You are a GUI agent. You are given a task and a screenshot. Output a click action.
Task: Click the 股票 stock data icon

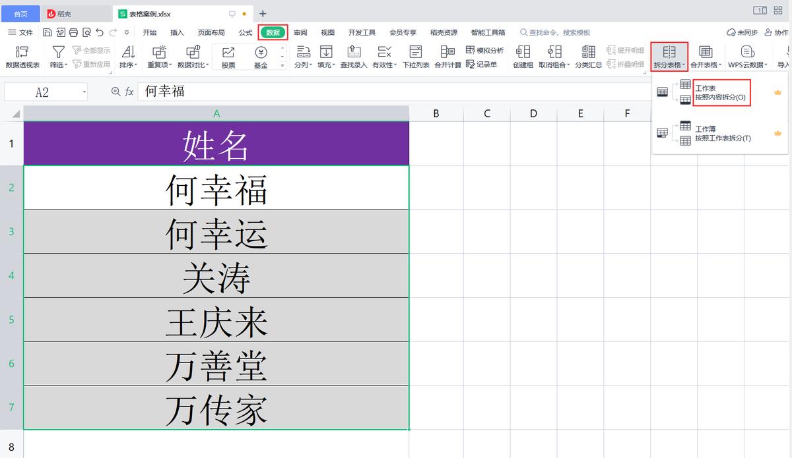pyautogui.click(x=230, y=57)
